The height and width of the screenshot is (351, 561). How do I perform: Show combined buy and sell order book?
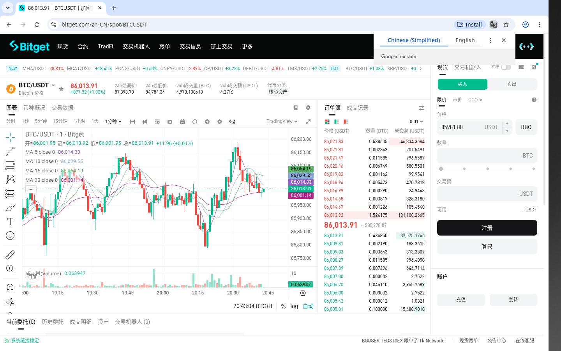coord(327,122)
